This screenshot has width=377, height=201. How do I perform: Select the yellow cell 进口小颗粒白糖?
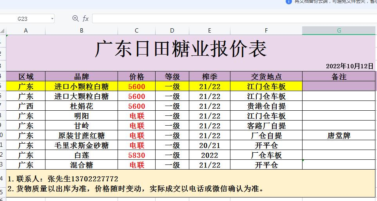click(82, 86)
